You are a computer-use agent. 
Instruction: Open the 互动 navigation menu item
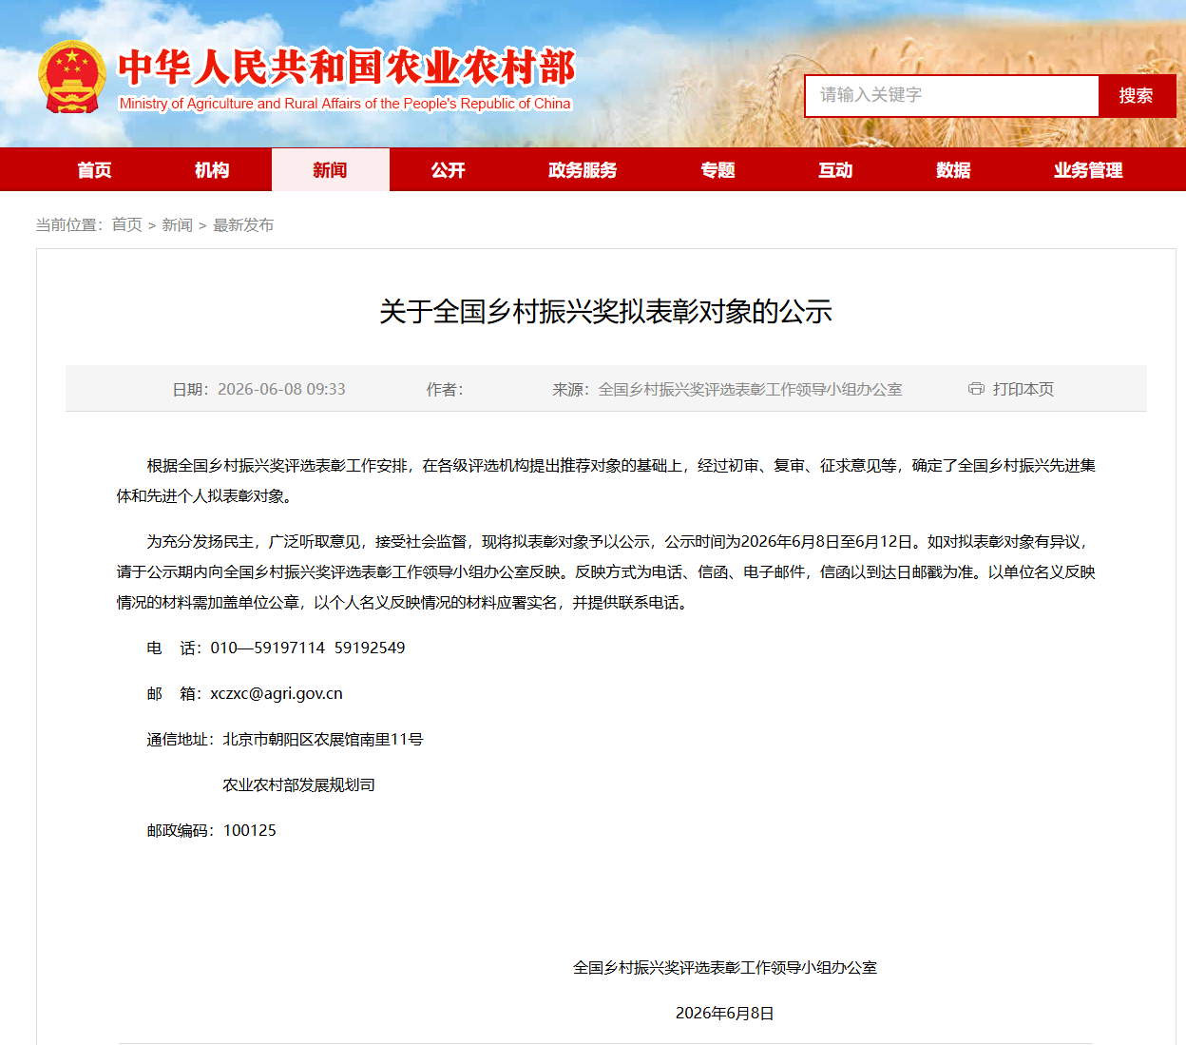[x=836, y=170]
